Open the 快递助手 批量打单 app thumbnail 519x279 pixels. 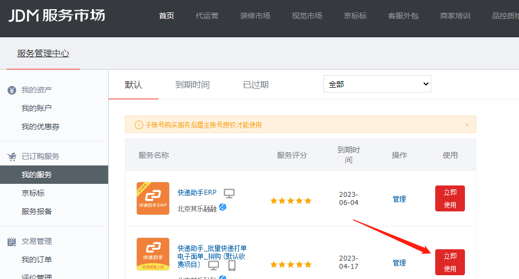pos(153,254)
